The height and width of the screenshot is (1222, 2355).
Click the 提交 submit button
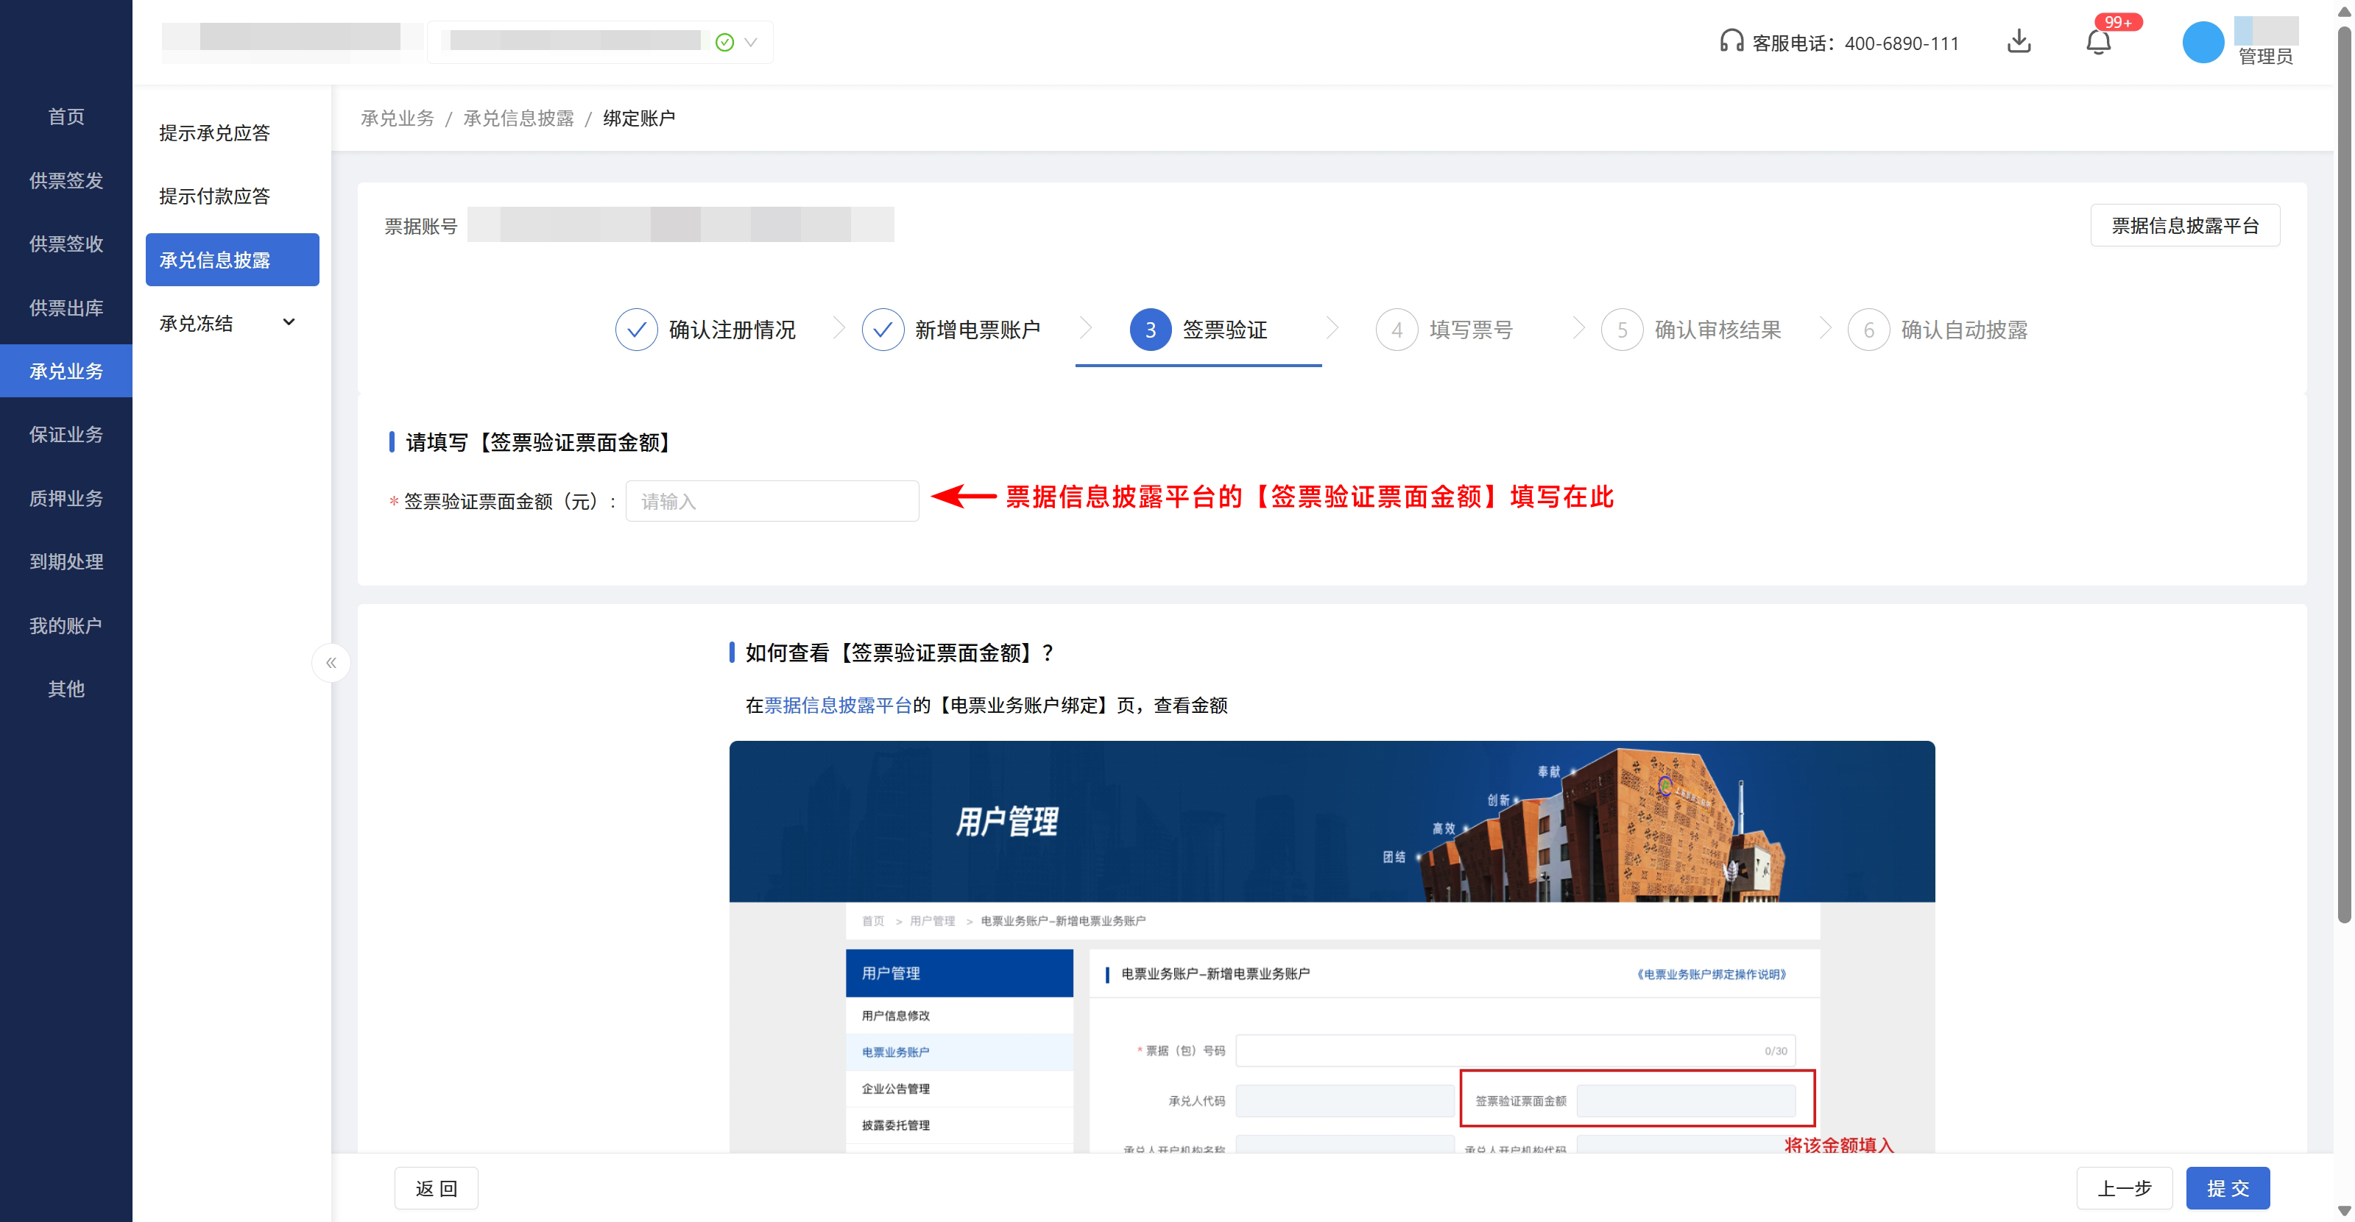coord(2227,1187)
